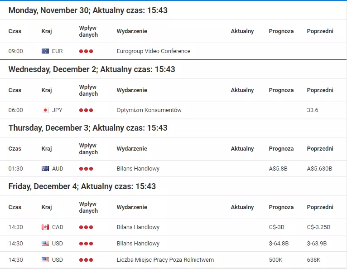Click the Friday, December 4 date header
Screen dimensions: 347x269
(82, 186)
